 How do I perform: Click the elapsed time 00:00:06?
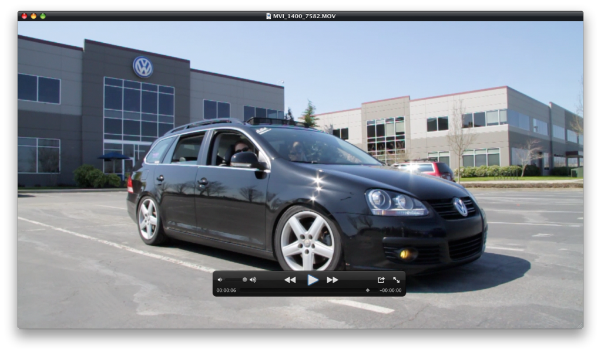coord(226,290)
